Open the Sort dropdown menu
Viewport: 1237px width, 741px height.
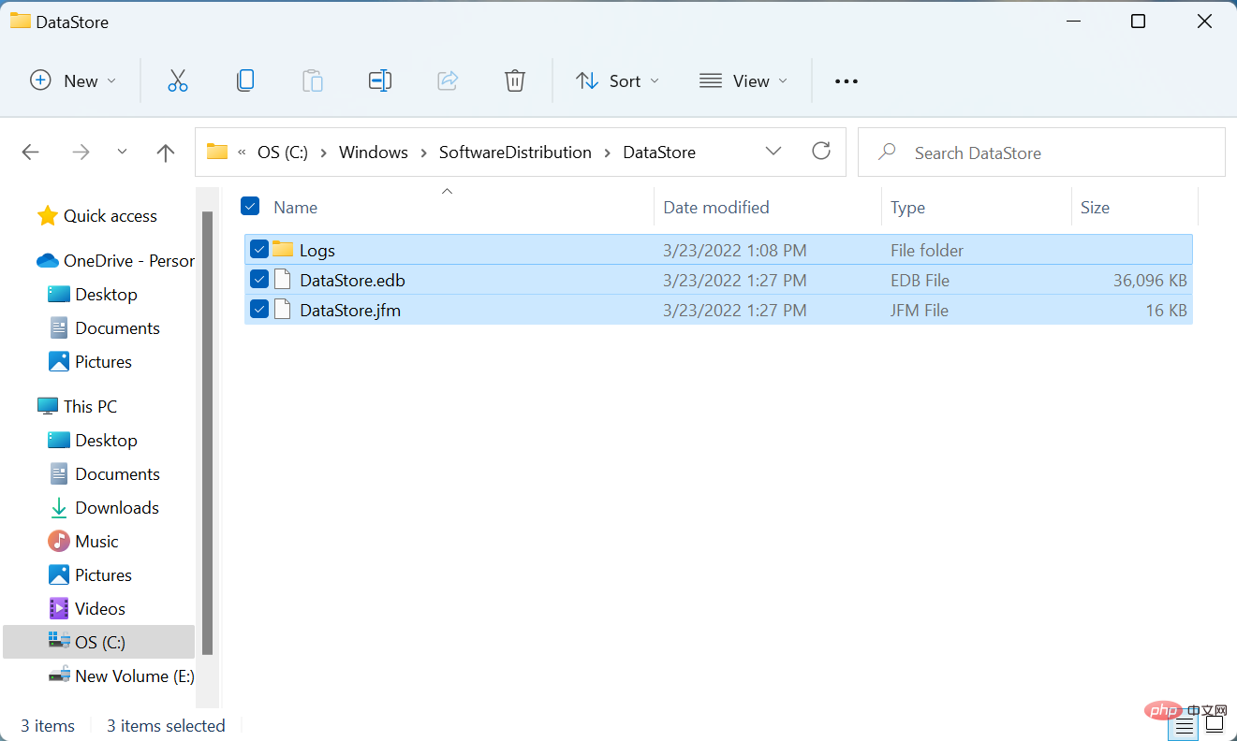[x=618, y=81]
